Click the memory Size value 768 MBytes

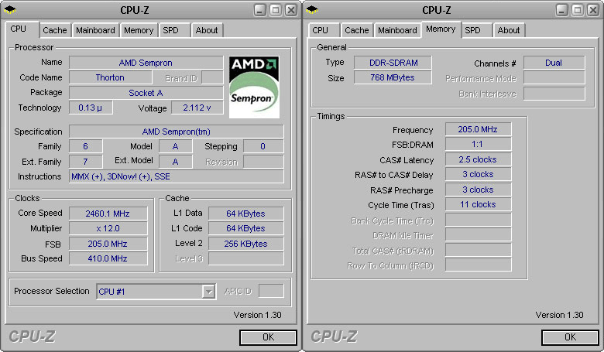(x=393, y=77)
